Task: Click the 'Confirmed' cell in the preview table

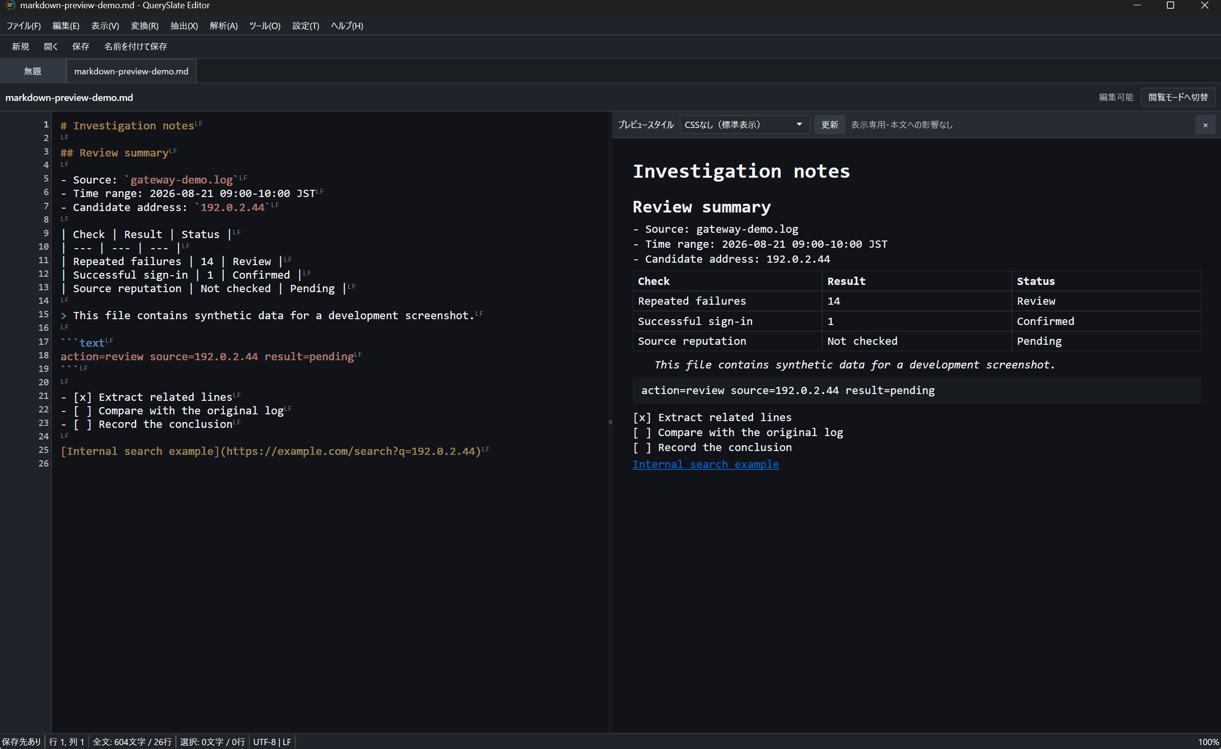Action: 1105,321
